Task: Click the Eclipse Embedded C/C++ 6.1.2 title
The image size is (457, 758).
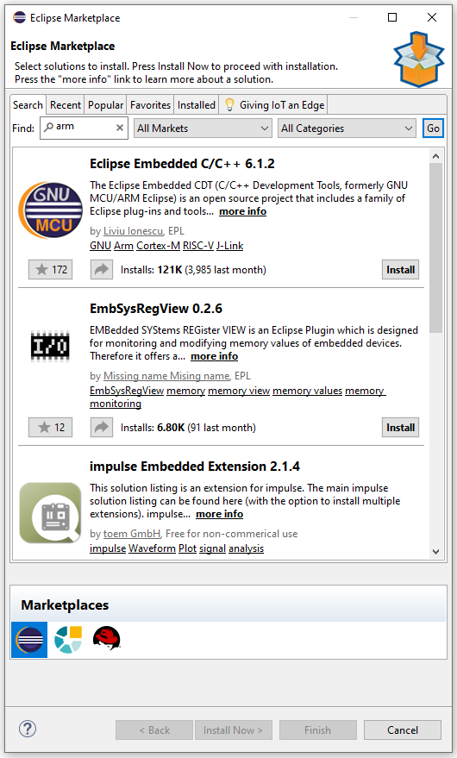Action: (x=182, y=164)
